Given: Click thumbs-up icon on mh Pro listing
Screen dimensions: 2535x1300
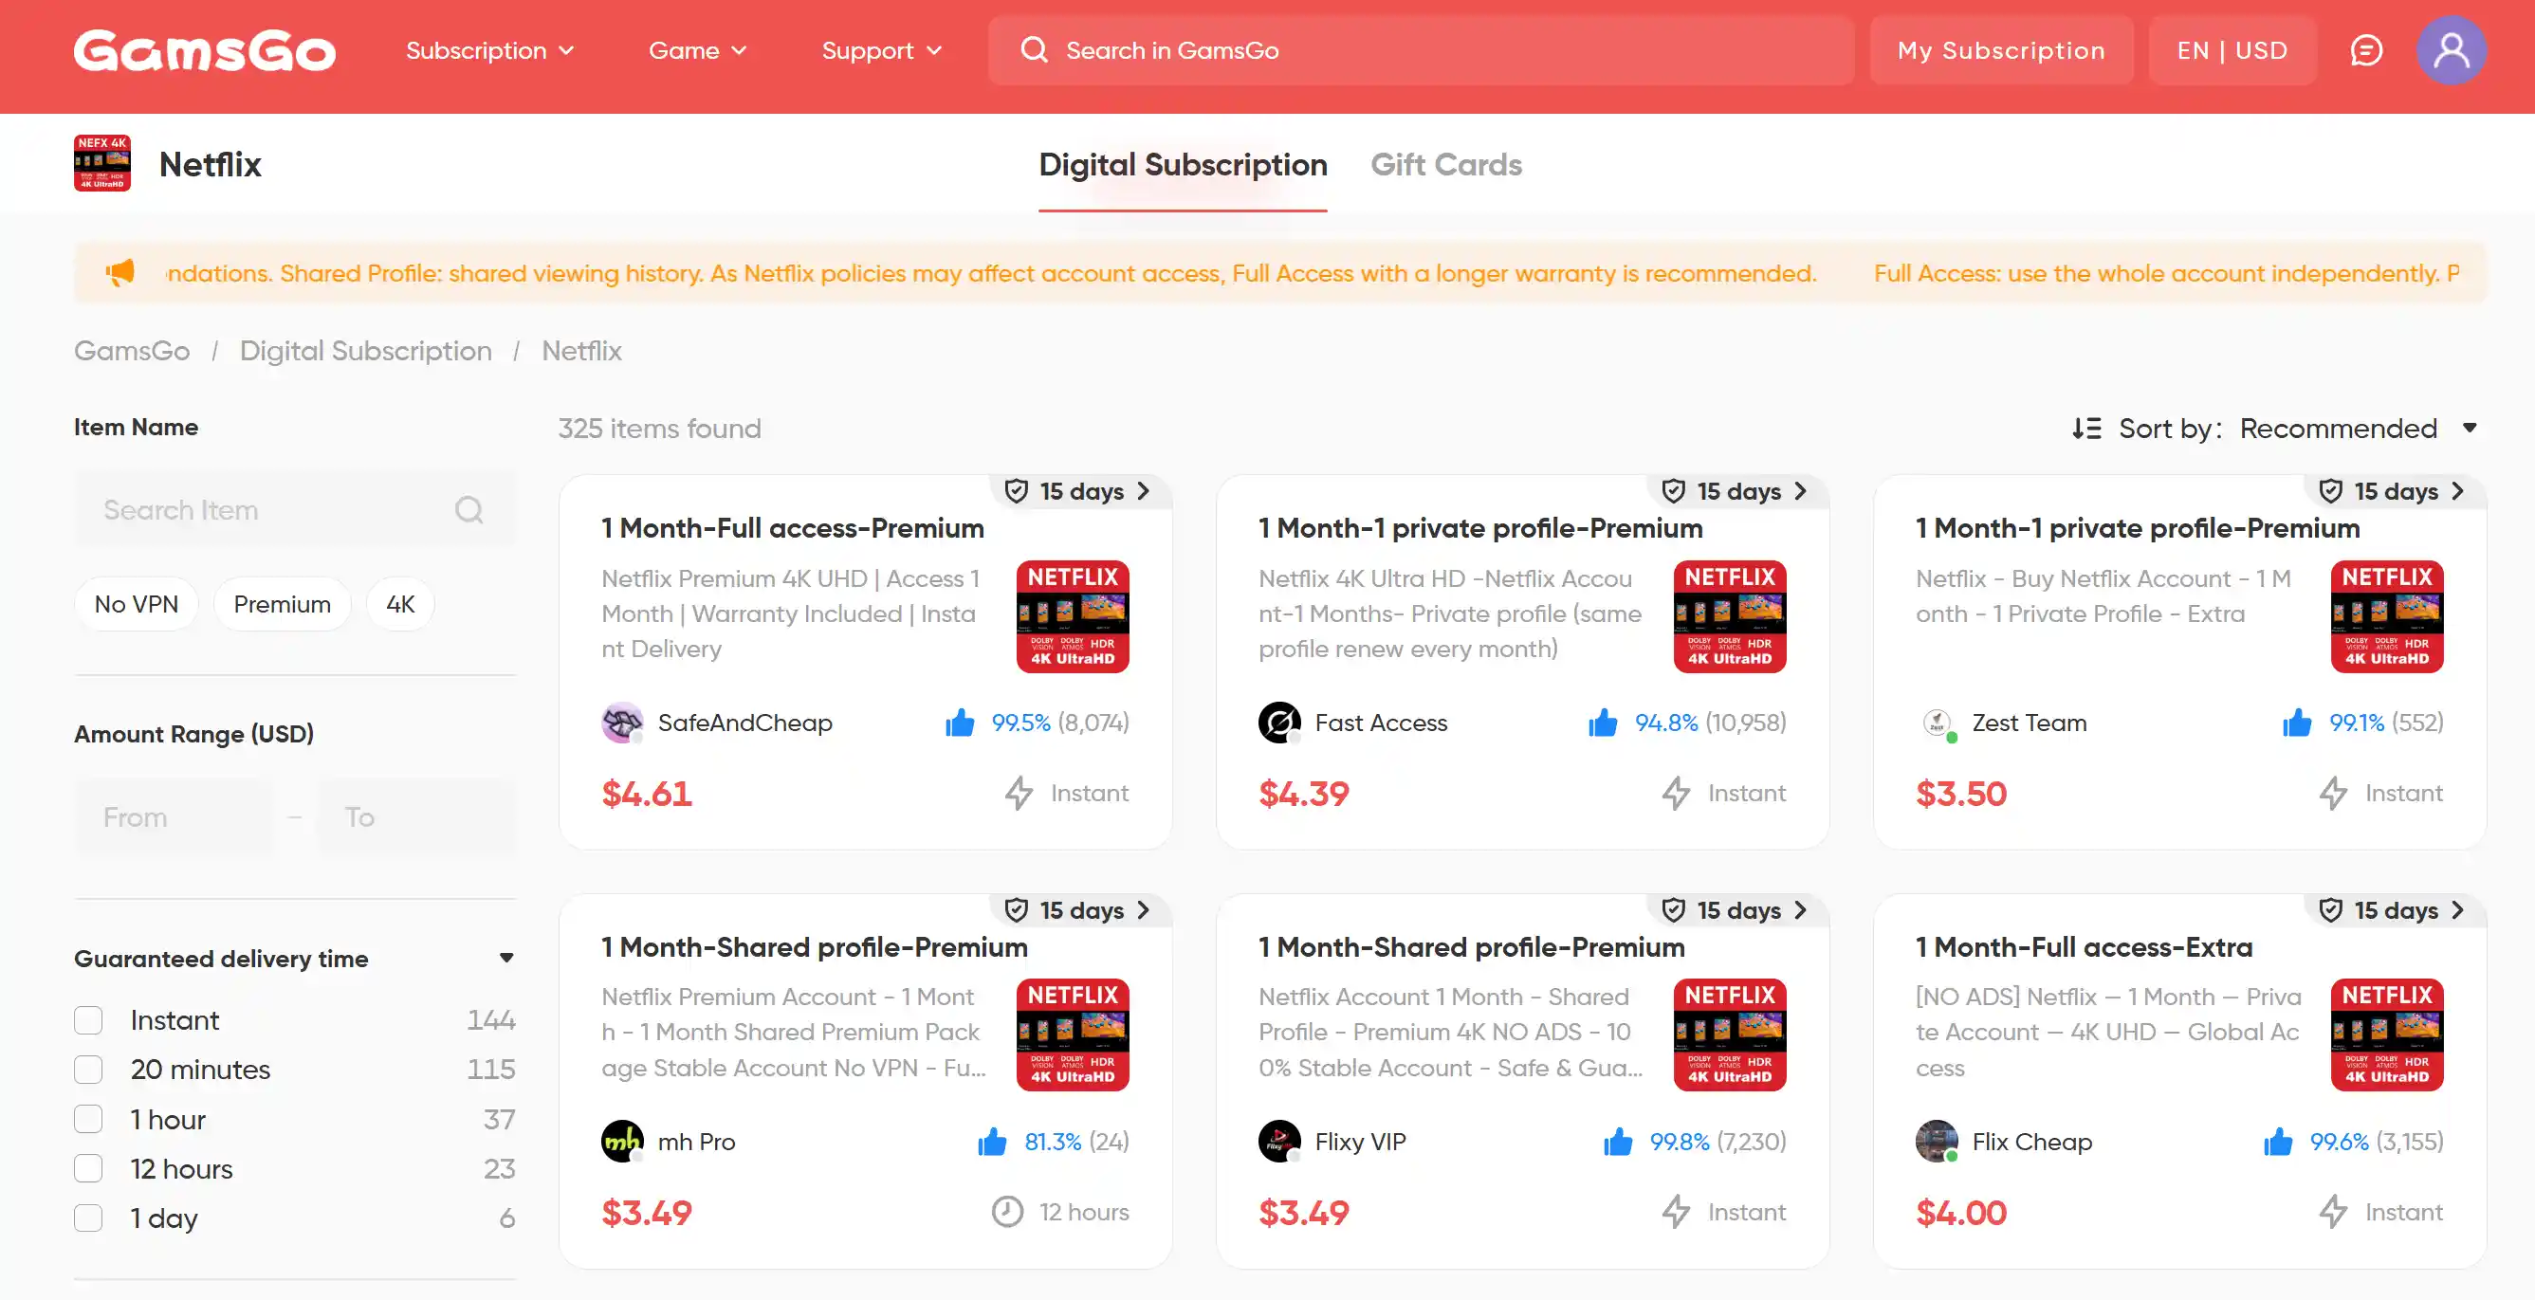Looking at the screenshot, I should (x=992, y=1142).
